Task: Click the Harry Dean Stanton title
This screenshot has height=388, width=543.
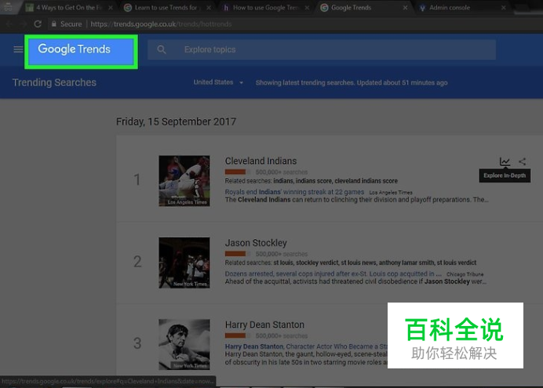Action: [264, 325]
